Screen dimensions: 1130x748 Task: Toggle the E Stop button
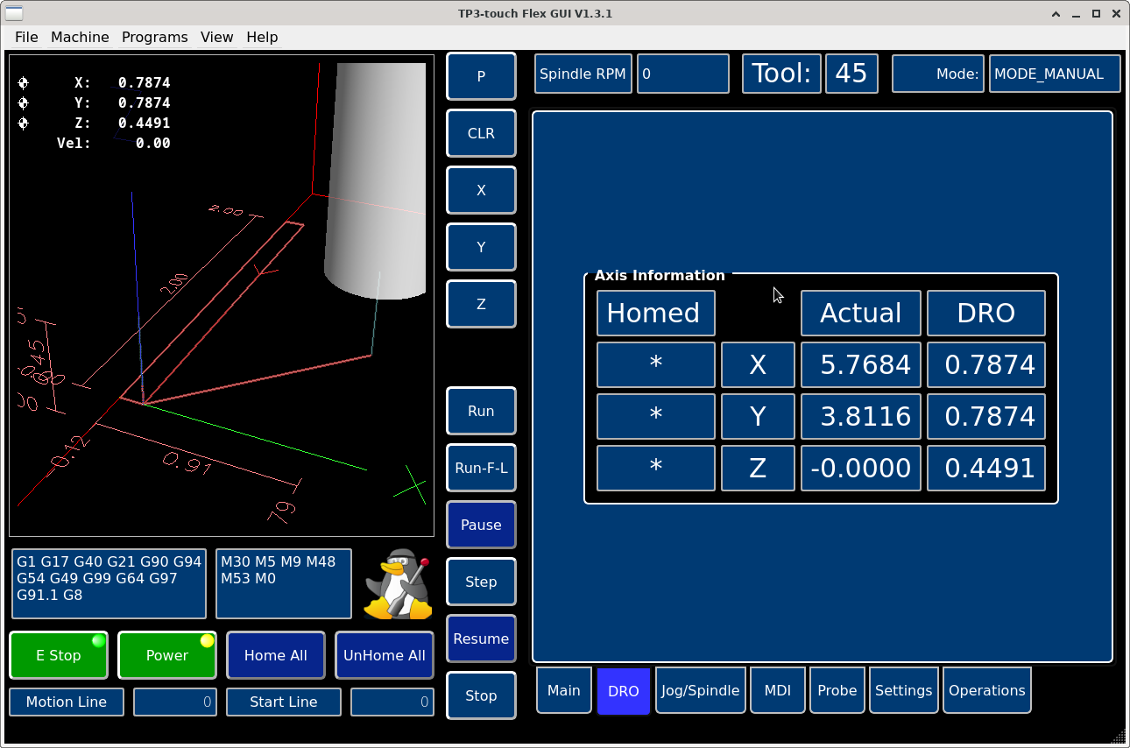click(59, 655)
